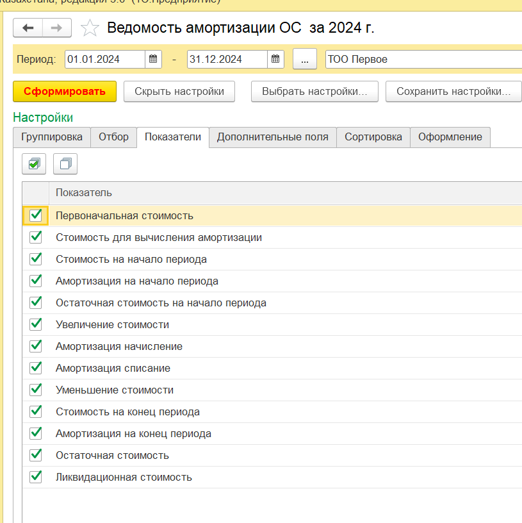
Task: Disable Ликвидационная стоимость indicator
Action: 36,477
